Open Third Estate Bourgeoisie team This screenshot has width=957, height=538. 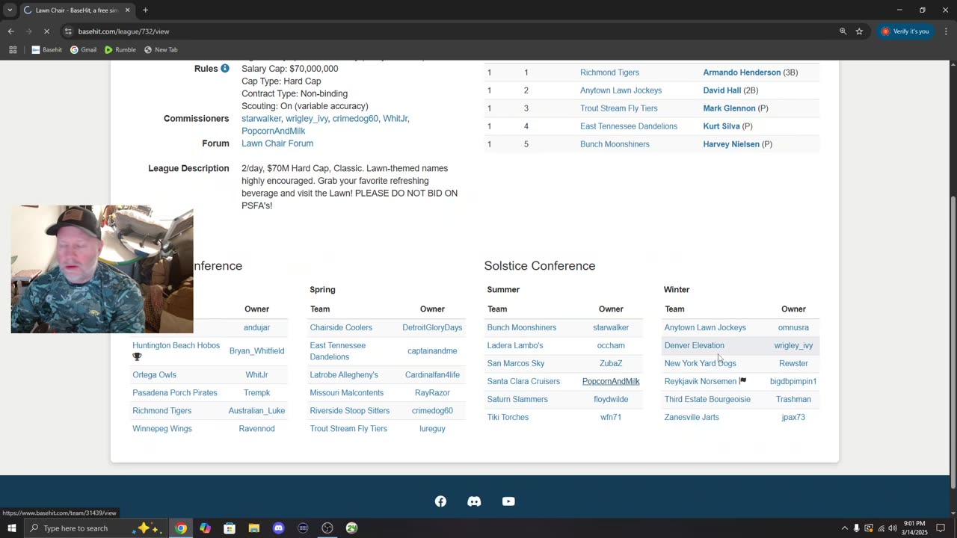707,399
